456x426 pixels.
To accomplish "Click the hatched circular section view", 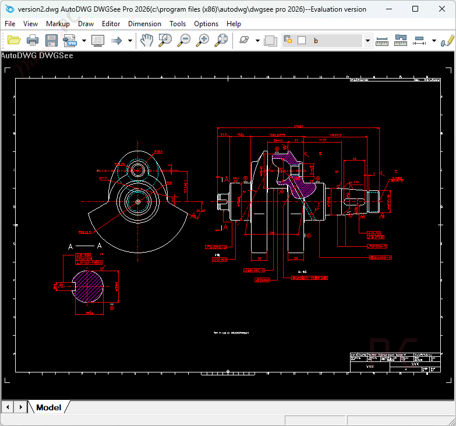I will click(87, 286).
